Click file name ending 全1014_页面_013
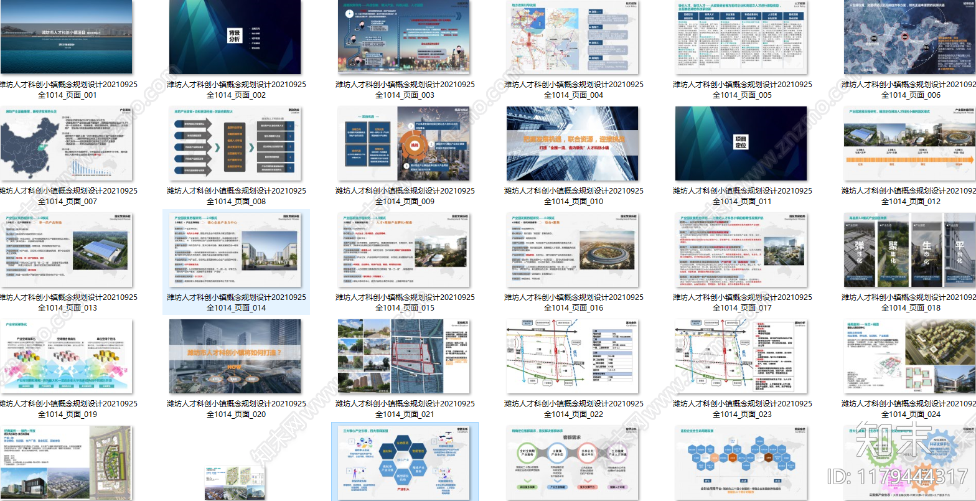The height and width of the screenshot is (501, 976). pos(67,302)
